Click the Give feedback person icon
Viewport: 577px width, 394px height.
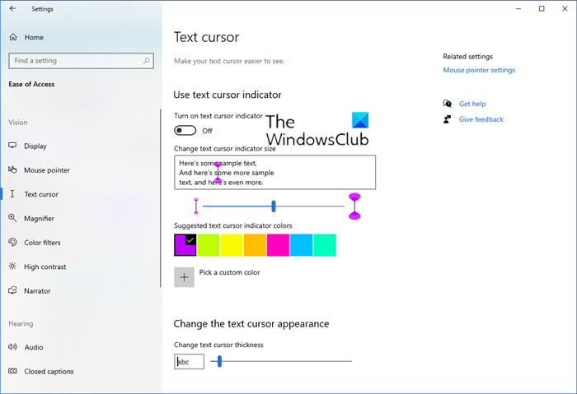447,119
